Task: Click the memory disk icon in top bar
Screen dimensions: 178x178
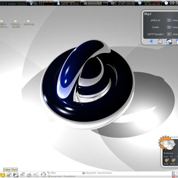Action: point(113,3)
